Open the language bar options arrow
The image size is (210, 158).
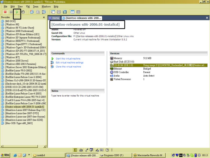point(112,150)
